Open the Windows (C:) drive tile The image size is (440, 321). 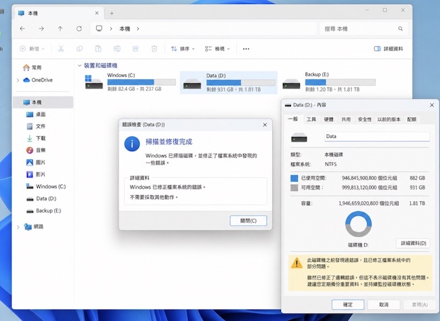(x=130, y=82)
